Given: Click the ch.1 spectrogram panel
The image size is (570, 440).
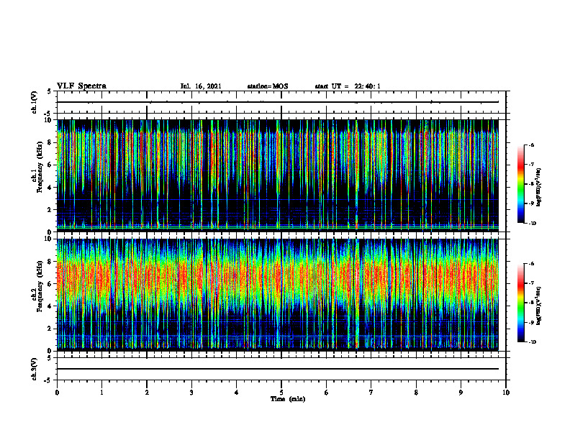Looking at the screenshot, I should [278, 175].
